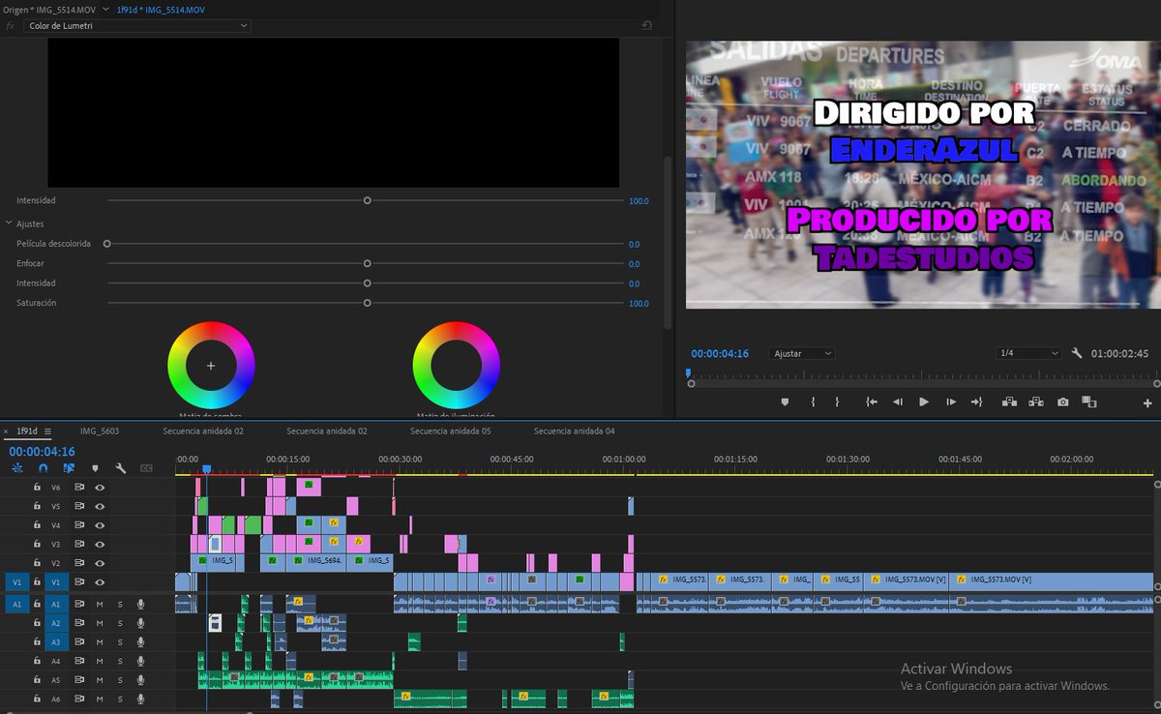Select the 1f91d * IMG_5514.MOV tab
Image resolution: width=1161 pixels, height=714 pixels.
click(161, 9)
